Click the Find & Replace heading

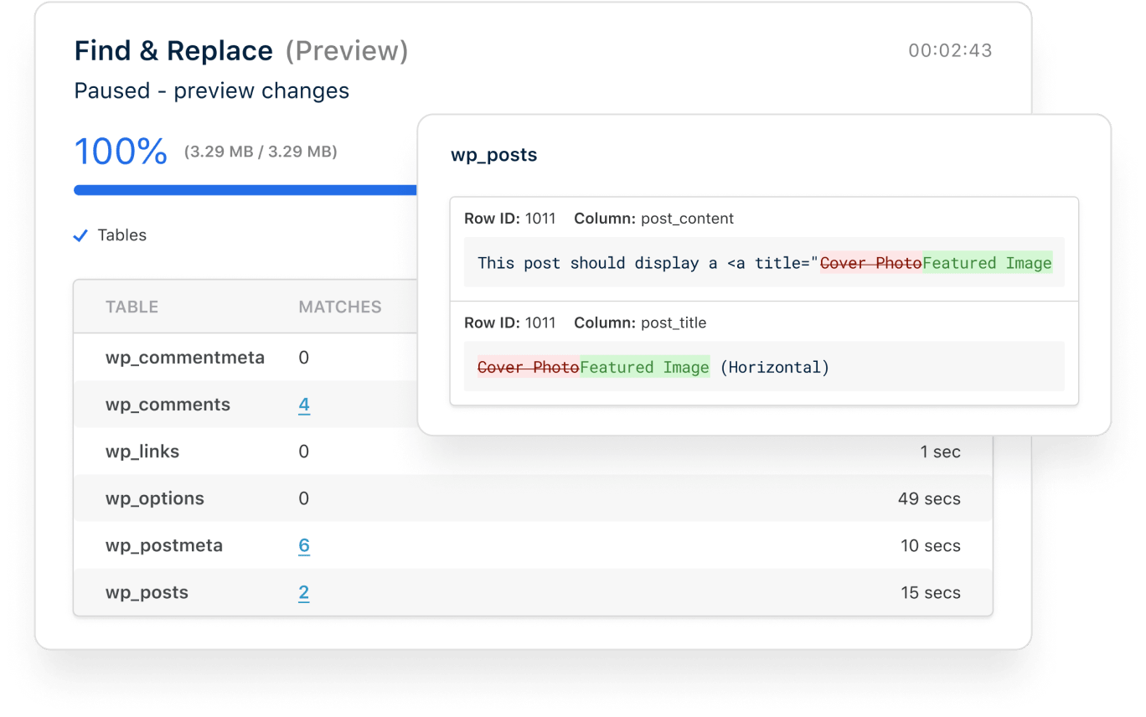coord(173,51)
